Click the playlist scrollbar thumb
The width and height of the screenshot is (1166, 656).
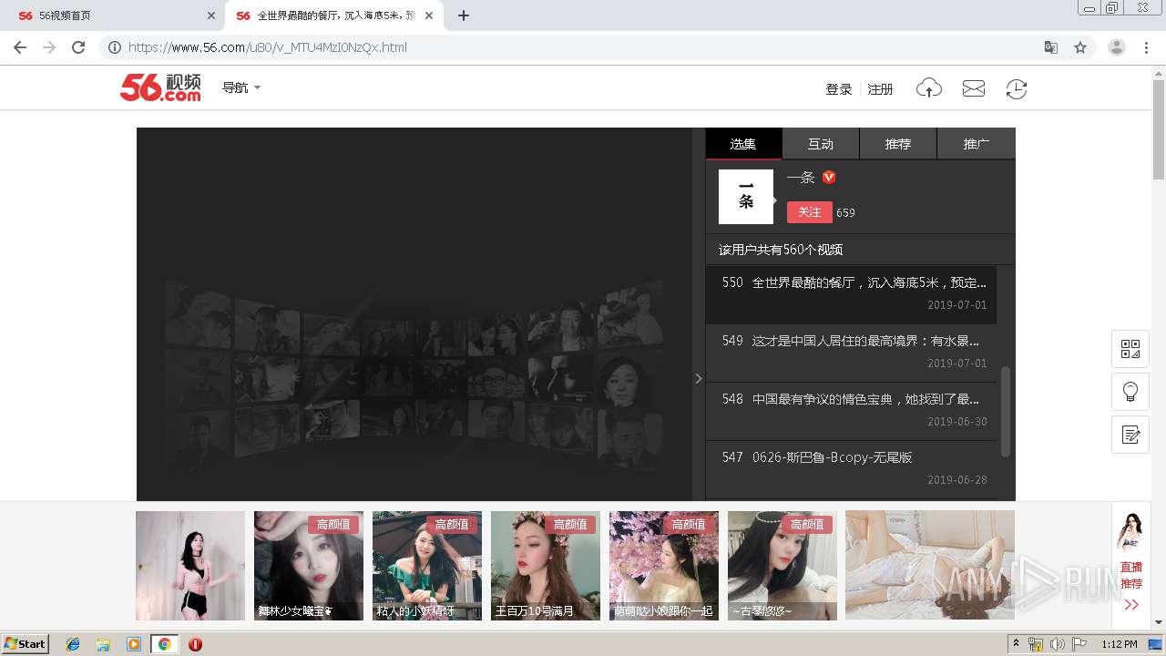point(1006,411)
